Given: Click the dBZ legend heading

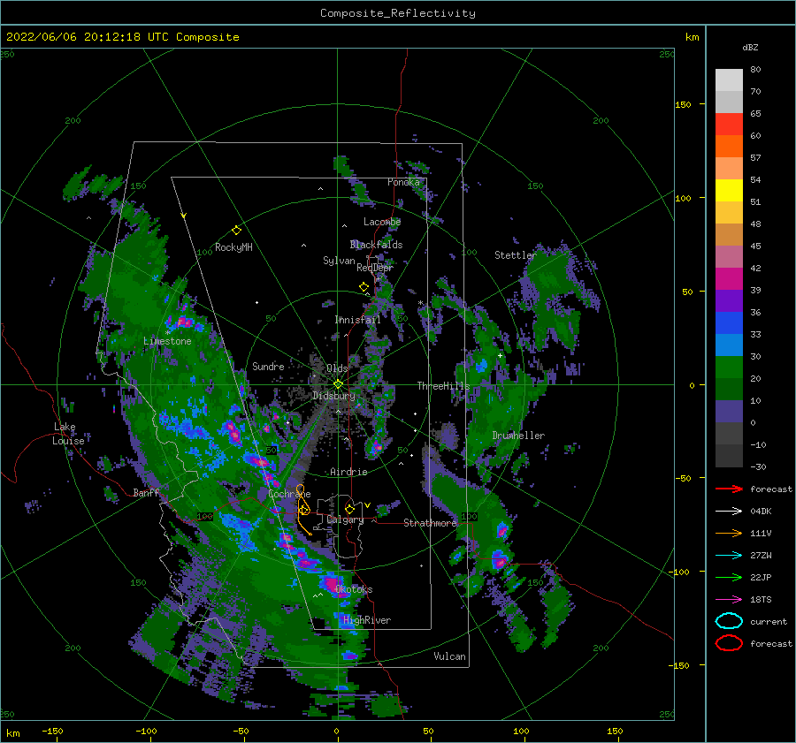Looking at the screenshot, I should point(750,47).
